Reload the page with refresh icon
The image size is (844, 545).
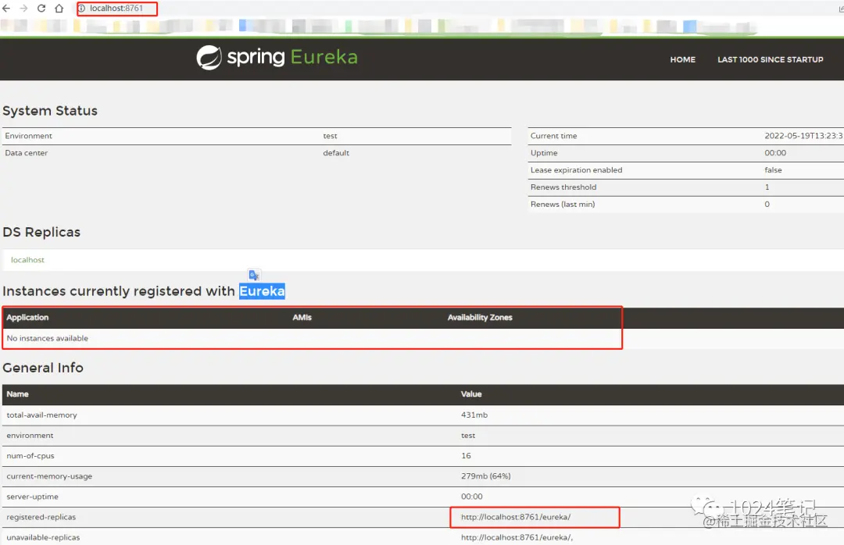coord(41,9)
